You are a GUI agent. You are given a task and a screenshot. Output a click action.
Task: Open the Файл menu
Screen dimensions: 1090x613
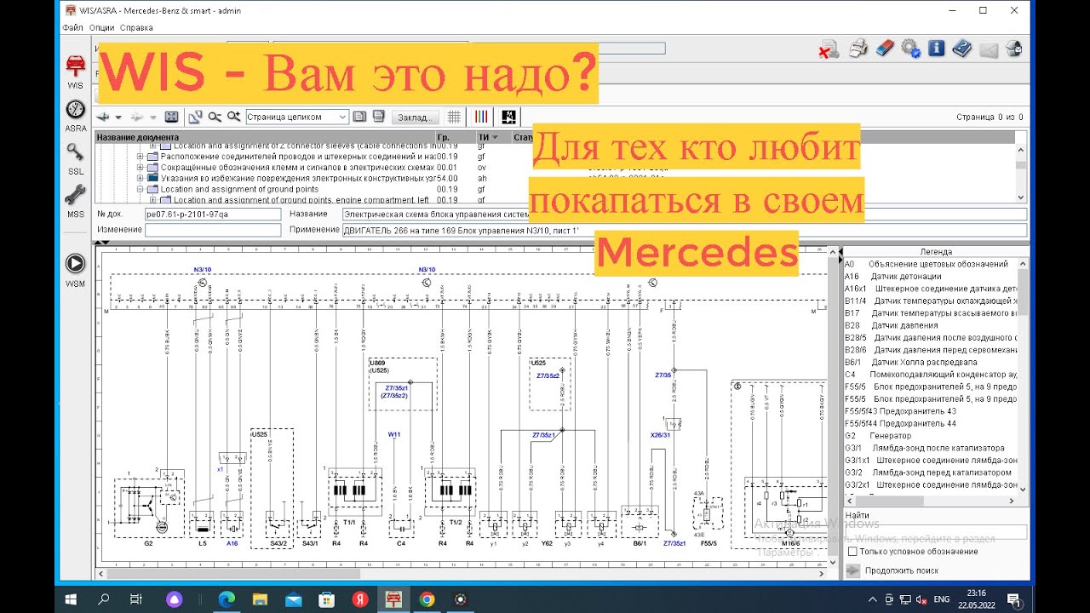(72, 27)
